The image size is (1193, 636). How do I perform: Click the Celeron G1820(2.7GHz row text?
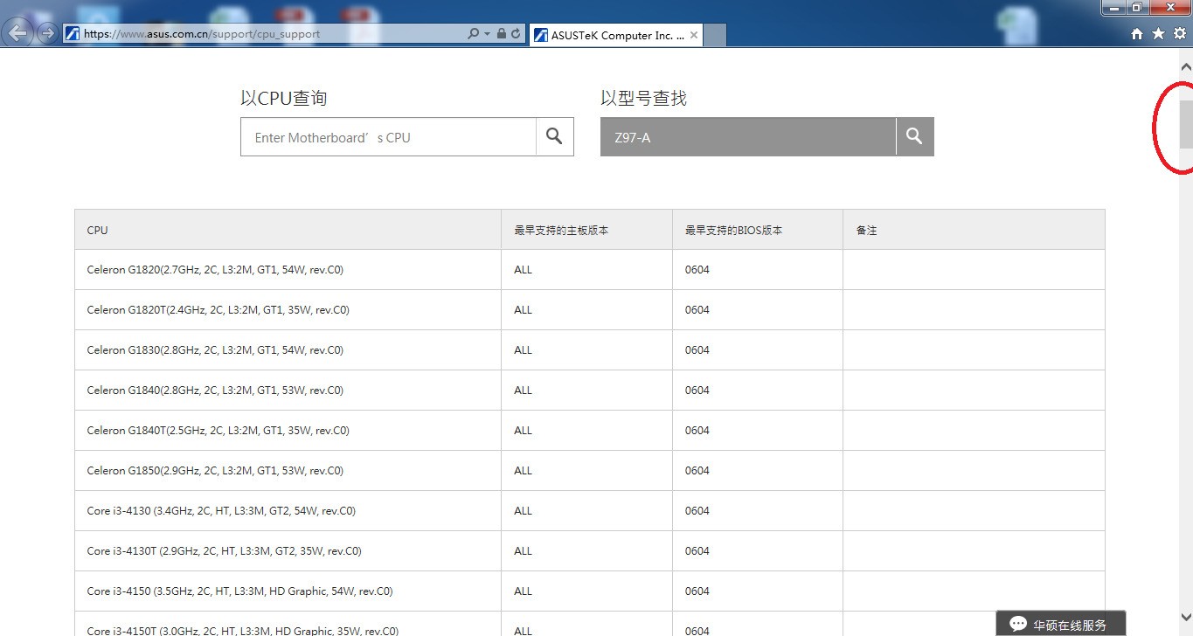[x=215, y=270]
